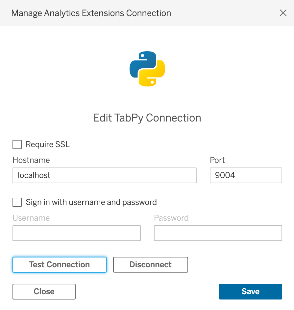Click the Password input field
This screenshot has height=310, width=294.
pos(218,233)
